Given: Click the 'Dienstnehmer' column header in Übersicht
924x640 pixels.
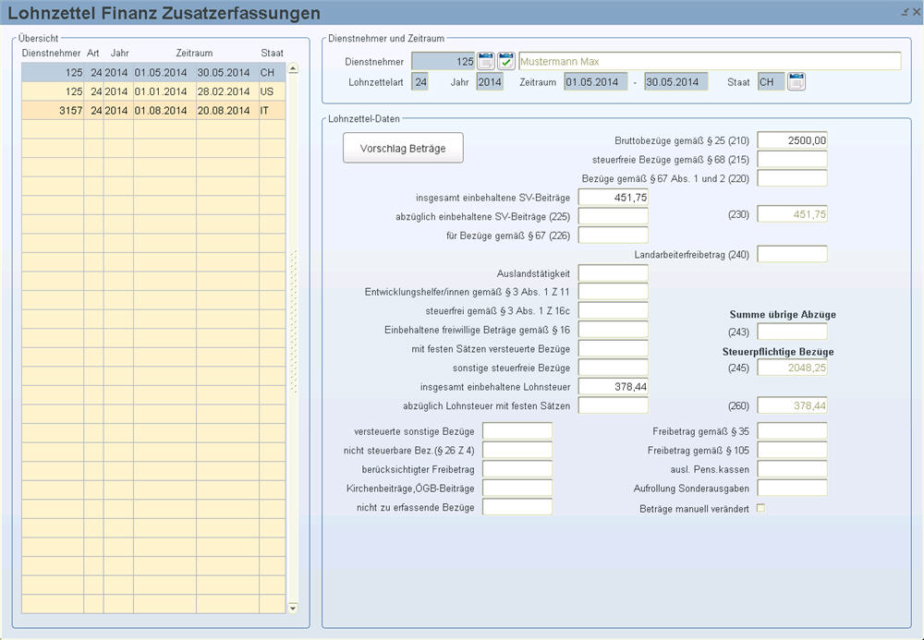Looking at the screenshot, I should (52, 53).
